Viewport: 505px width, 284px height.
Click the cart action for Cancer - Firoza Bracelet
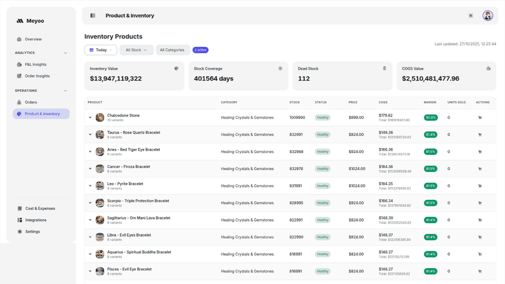coord(480,169)
